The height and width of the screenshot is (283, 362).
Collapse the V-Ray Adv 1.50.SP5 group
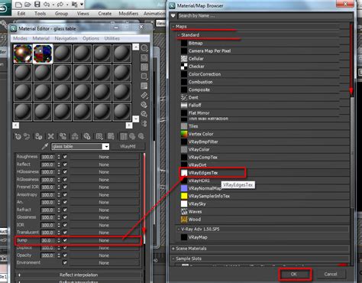pyautogui.click(x=179, y=229)
